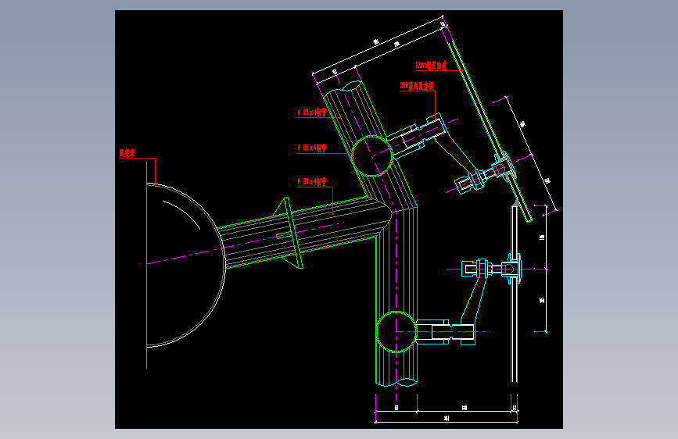Click the red 250-series spider fitting annotation label

(417, 86)
